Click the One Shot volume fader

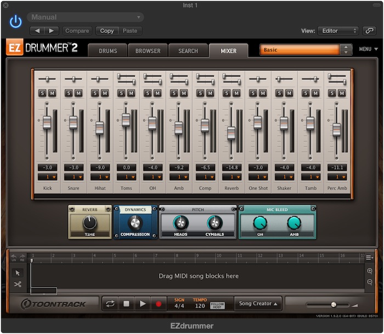(258, 123)
